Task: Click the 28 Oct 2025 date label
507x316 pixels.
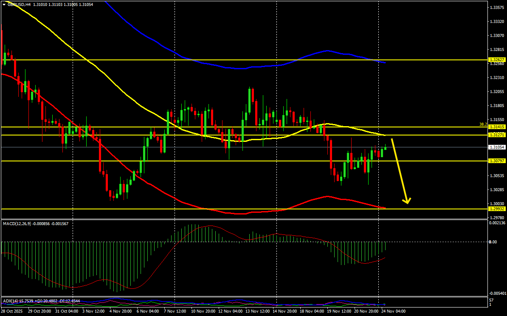Action: (x=11, y=311)
